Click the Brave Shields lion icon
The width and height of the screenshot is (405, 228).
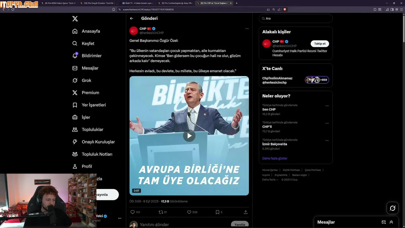(x=284, y=9)
